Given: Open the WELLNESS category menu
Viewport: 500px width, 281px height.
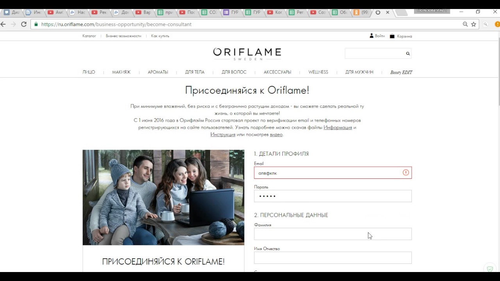Looking at the screenshot, I should (x=318, y=72).
